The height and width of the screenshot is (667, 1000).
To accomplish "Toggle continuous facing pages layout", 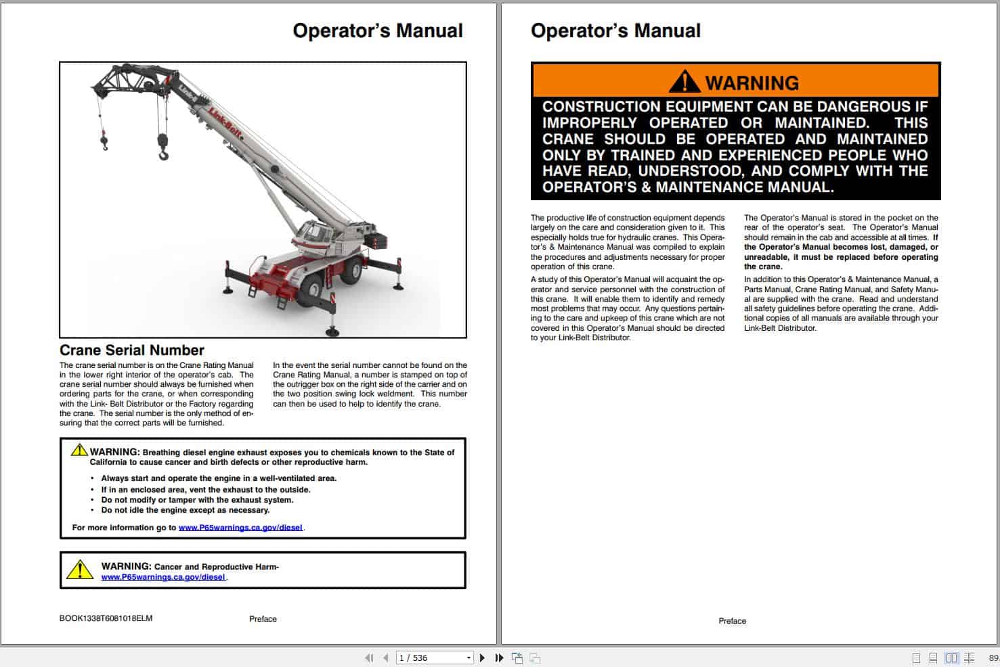I will (x=970, y=657).
